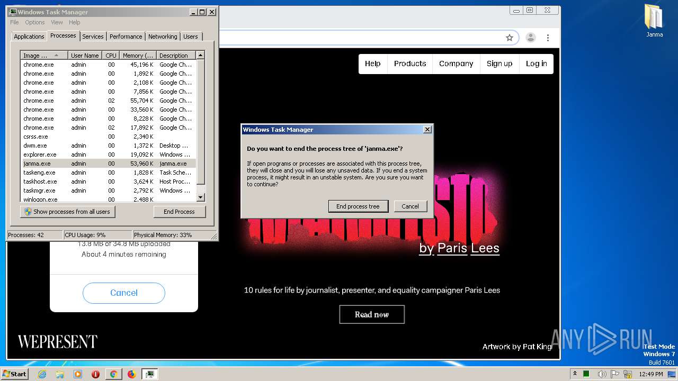Open Windows Explorer folder icon in taskbar
Viewport: 678px width, 381px height.
pos(60,374)
